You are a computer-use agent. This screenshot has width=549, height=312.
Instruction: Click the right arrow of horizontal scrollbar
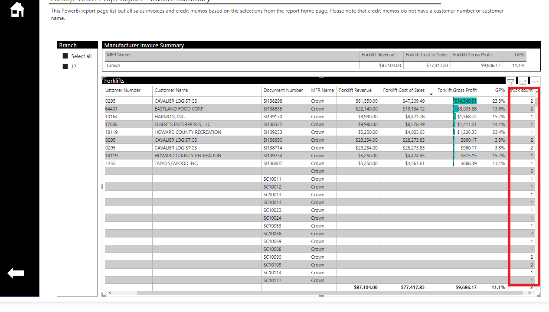point(529,292)
